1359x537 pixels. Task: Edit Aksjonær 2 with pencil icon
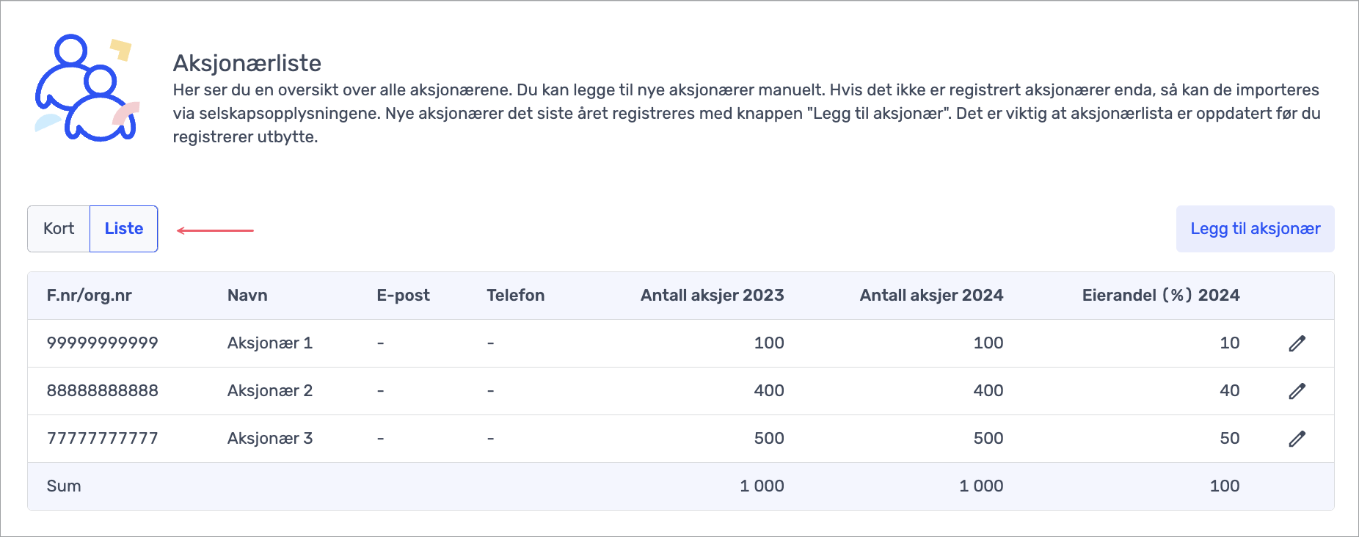[x=1297, y=391]
